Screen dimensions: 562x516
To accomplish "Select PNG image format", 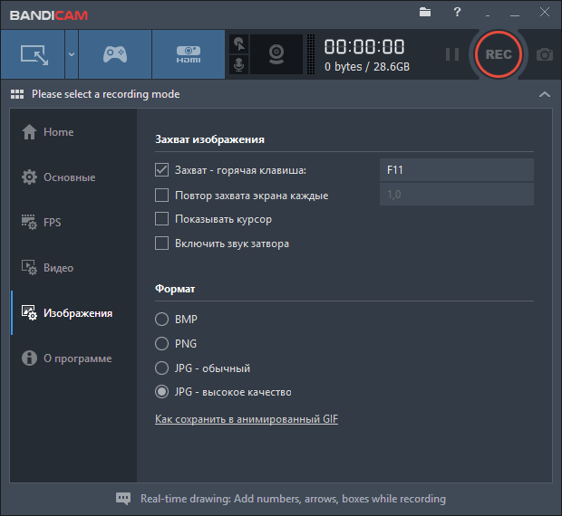I will pyautogui.click(x=162, y=344).
